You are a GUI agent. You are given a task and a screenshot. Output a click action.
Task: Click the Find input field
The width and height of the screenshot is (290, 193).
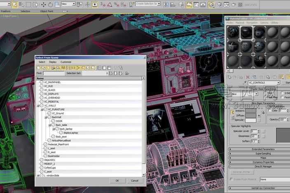(x=54, y=73)
